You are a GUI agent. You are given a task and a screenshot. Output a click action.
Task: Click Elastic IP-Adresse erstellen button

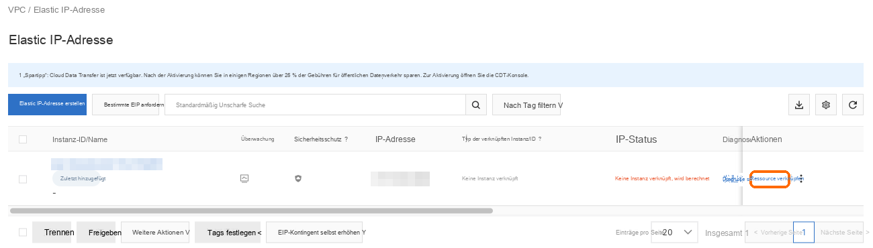point(47,105)
